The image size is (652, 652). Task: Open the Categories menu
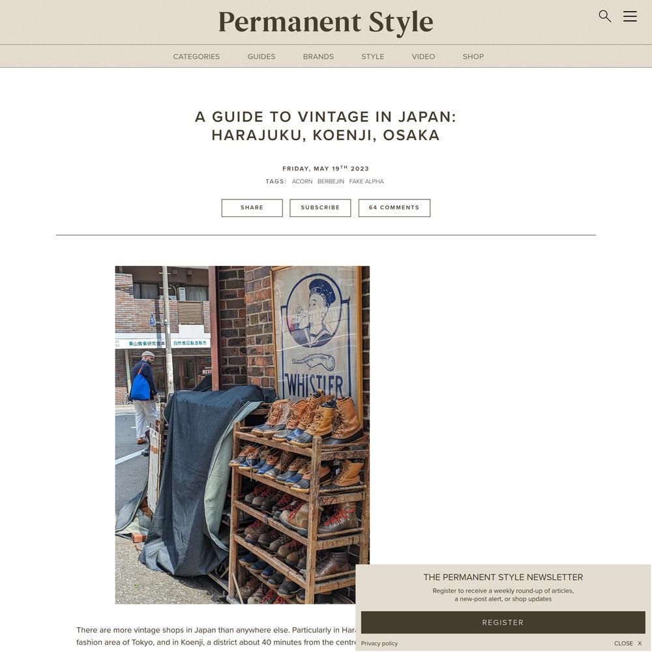[x=196, y=57]
